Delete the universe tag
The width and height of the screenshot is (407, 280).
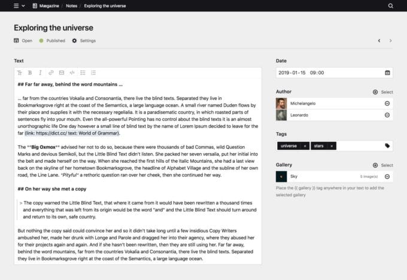click(305, 146)
